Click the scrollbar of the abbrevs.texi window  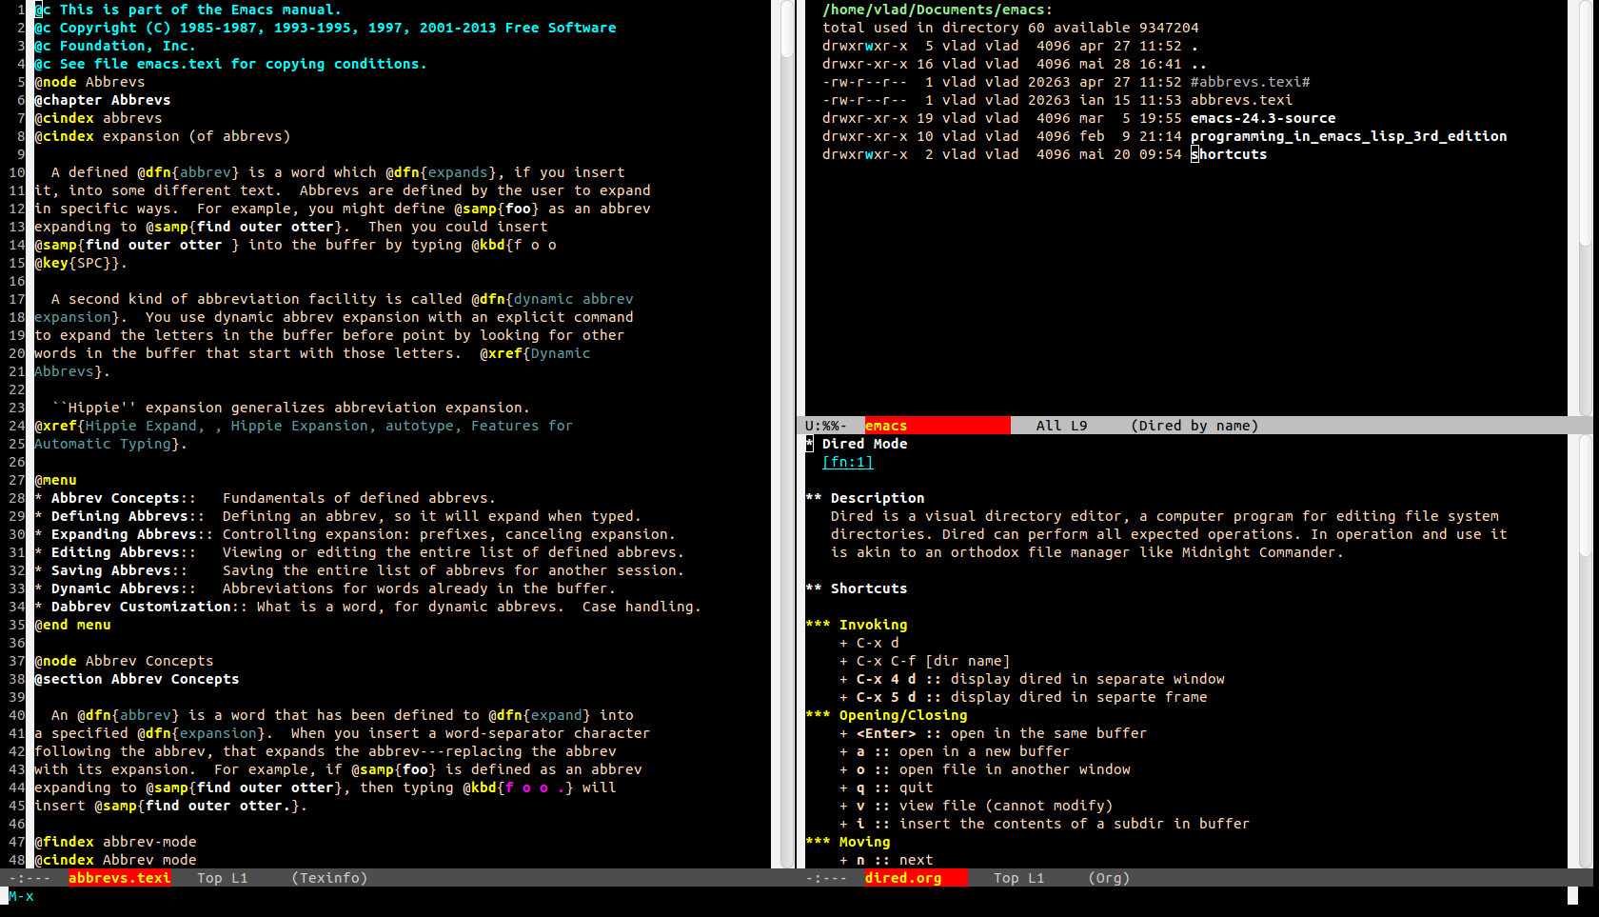point(787,433)
